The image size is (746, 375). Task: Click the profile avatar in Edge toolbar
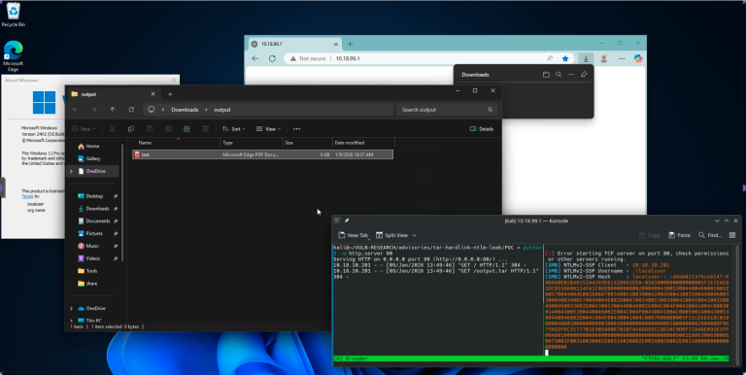(x=604, y=58)
